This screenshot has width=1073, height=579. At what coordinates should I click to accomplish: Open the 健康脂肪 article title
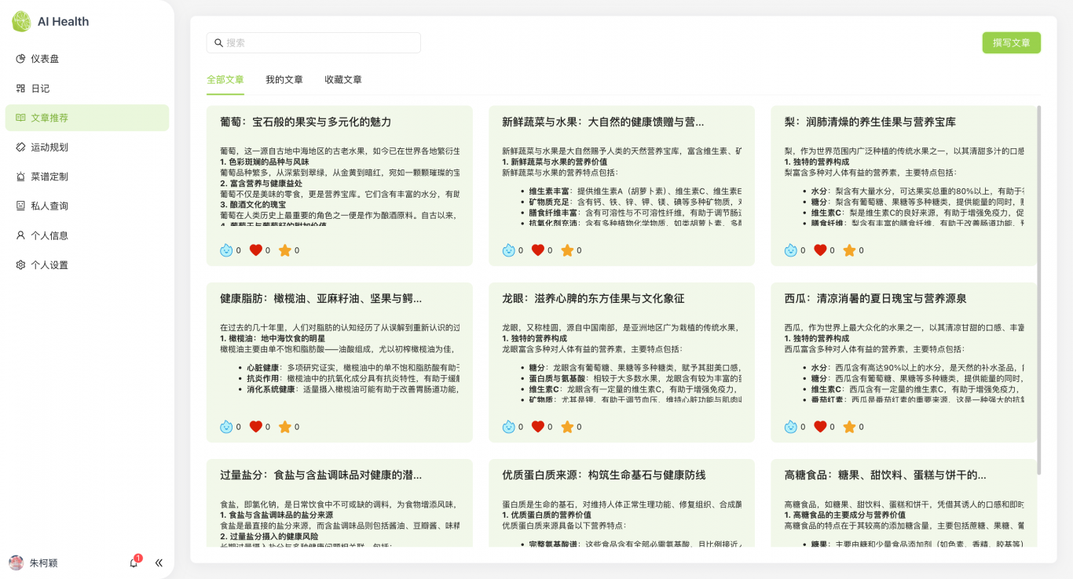coord(320,299)
